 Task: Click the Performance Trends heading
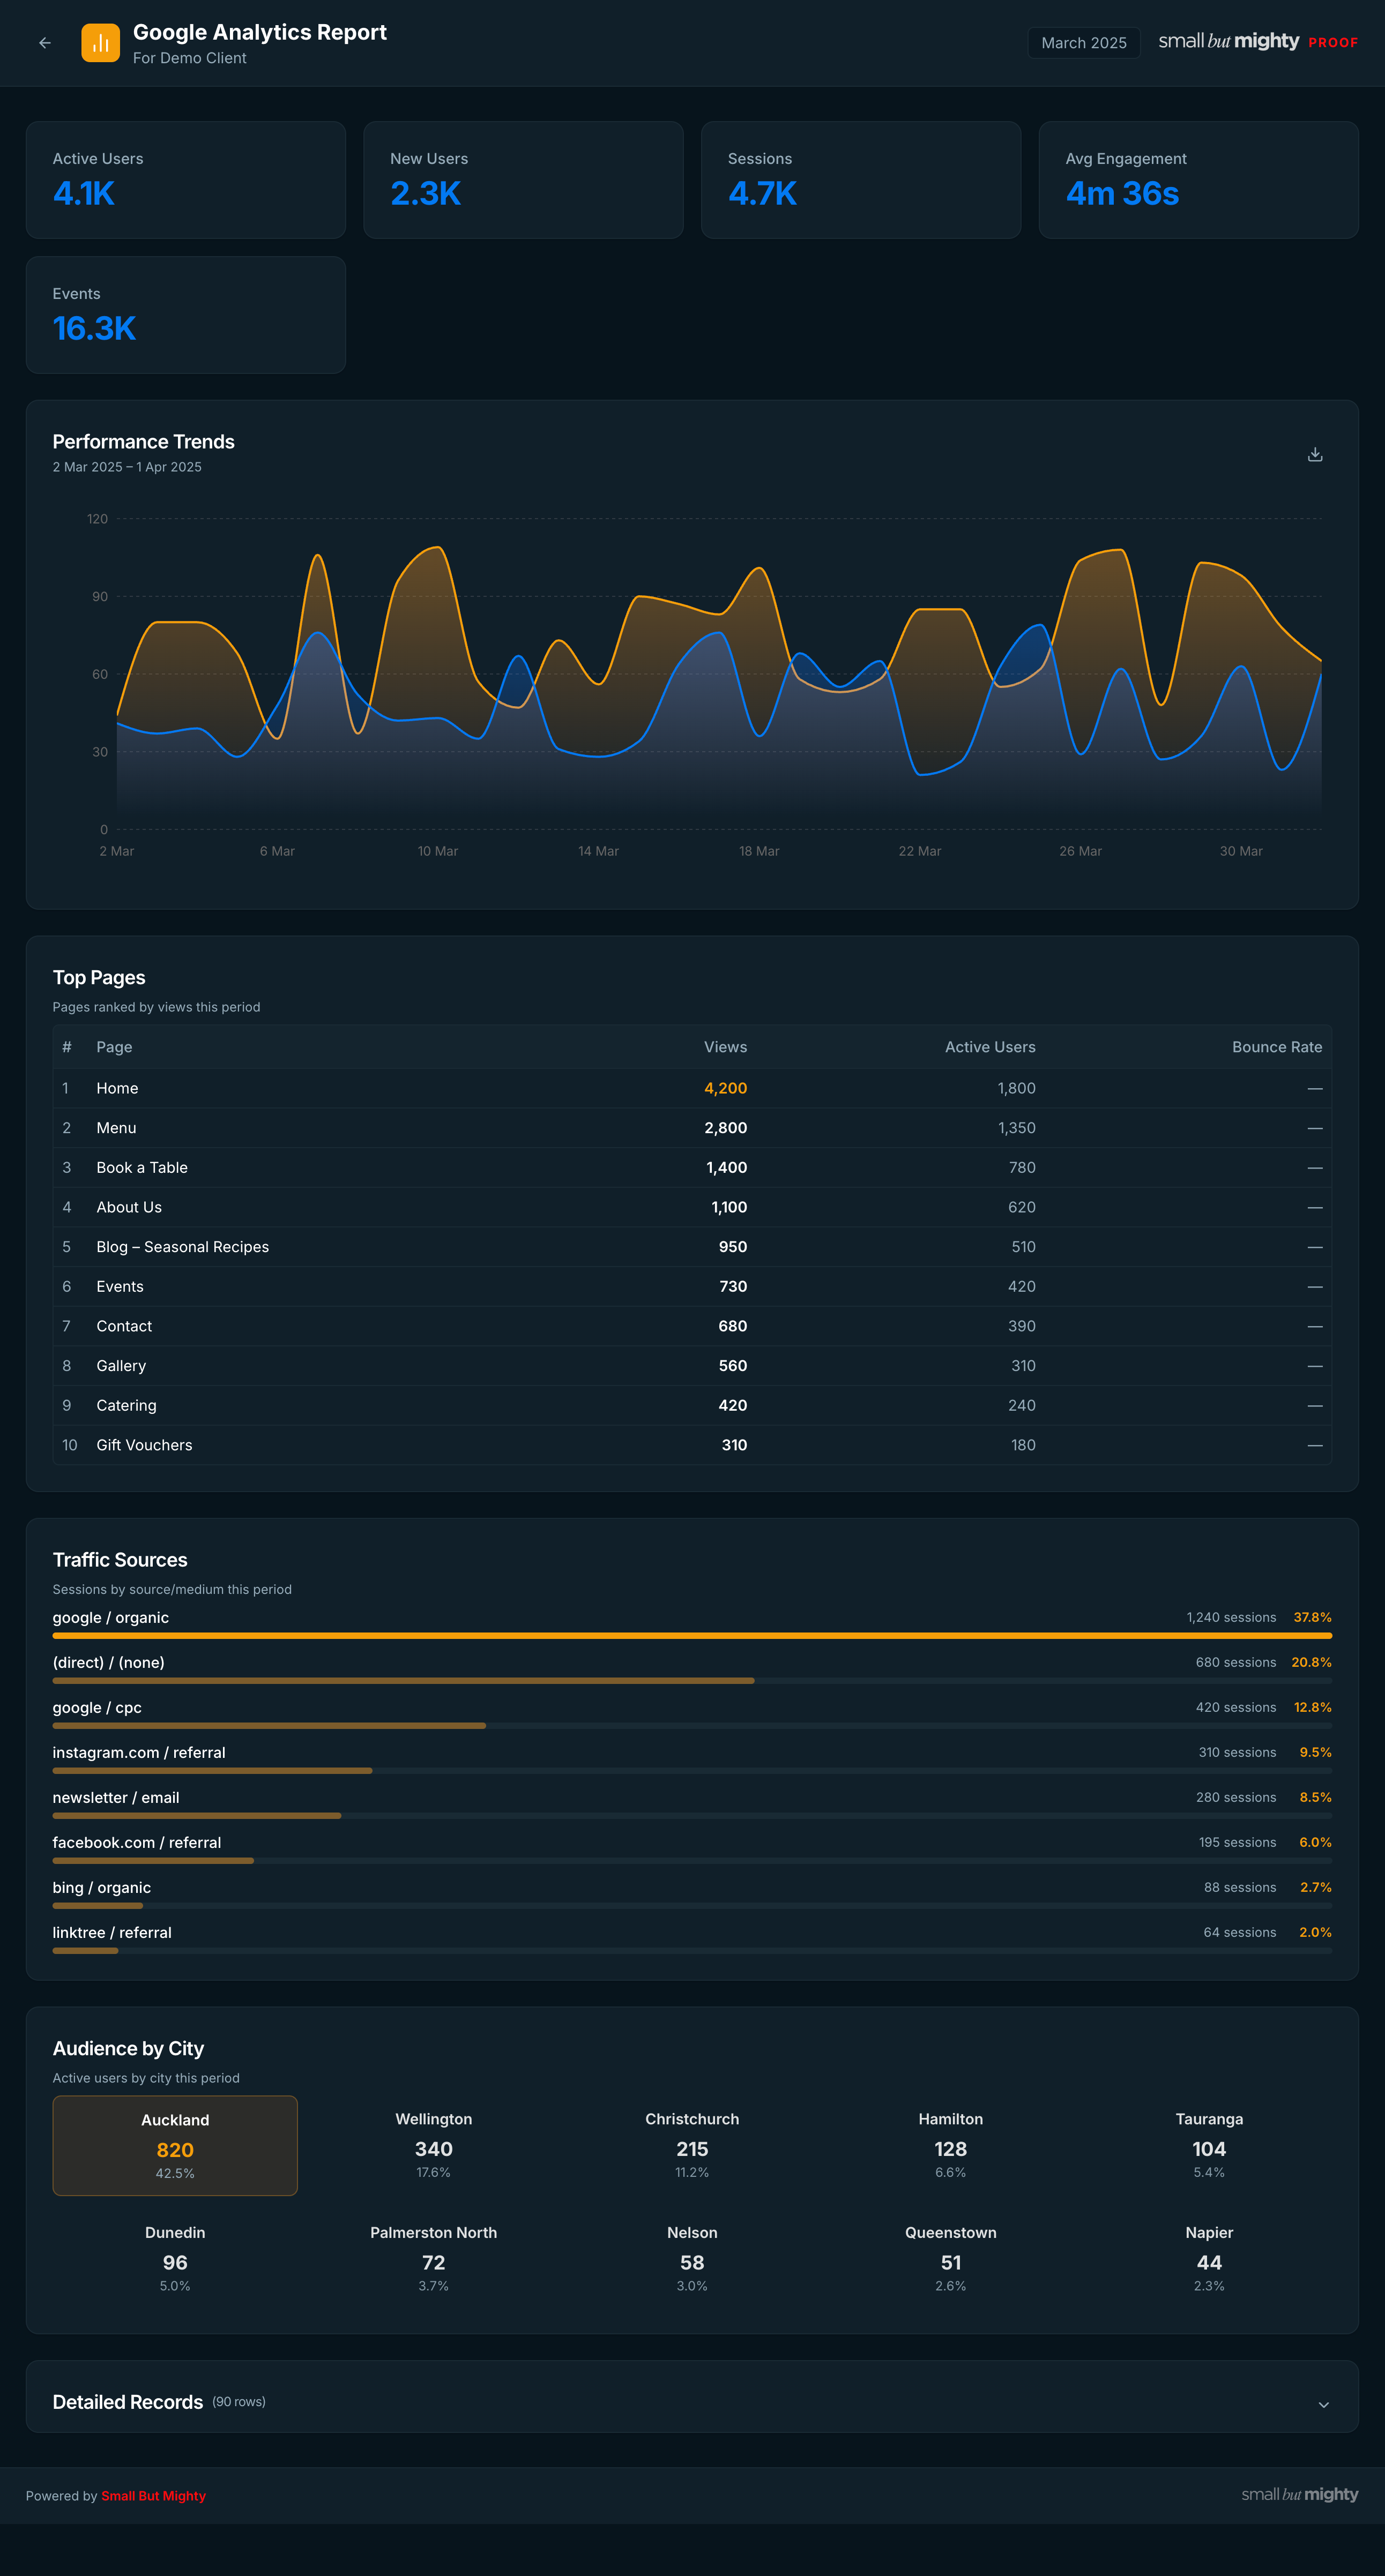point(143,442)
